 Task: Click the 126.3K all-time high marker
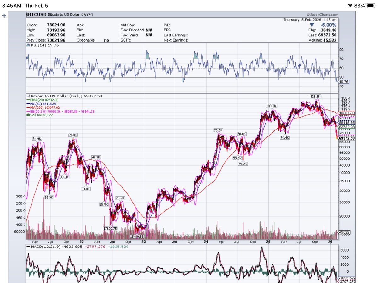pyautogui.click(x=315, y=96)
